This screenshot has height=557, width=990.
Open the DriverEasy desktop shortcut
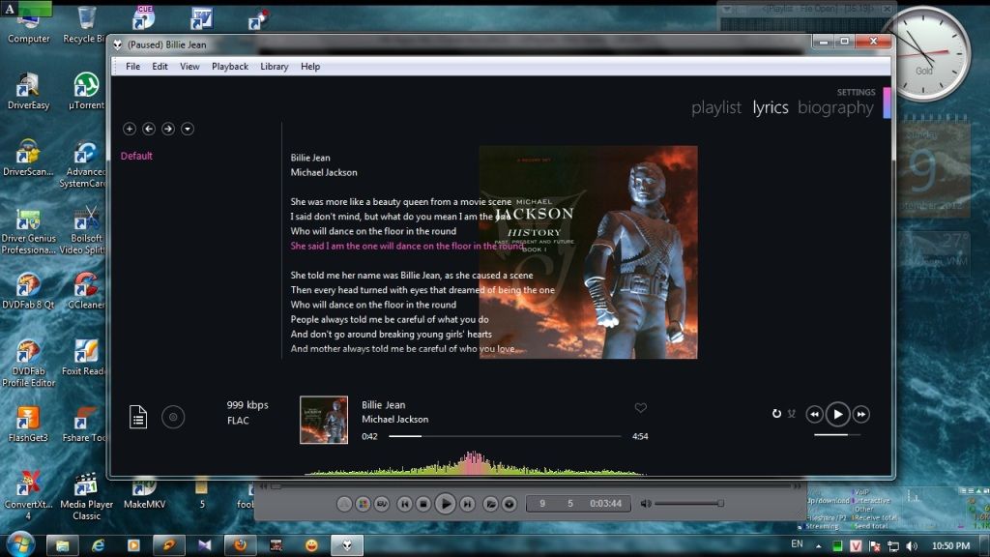point(28,92)
